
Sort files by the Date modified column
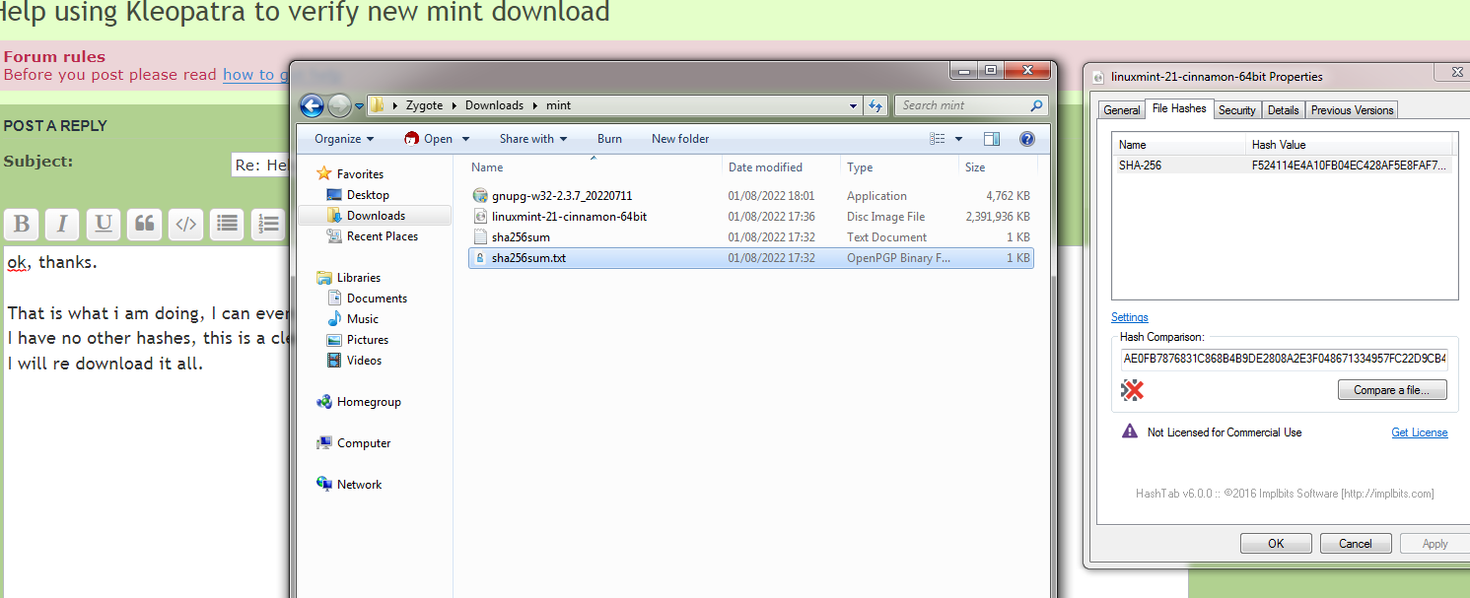781,167
